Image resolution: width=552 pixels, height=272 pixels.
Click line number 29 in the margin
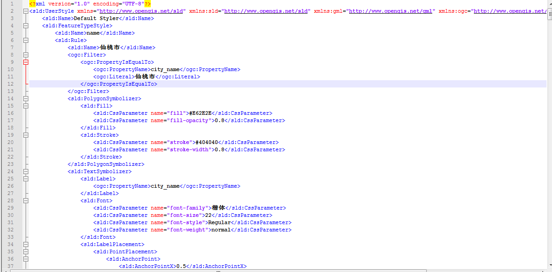pos(11,208)
